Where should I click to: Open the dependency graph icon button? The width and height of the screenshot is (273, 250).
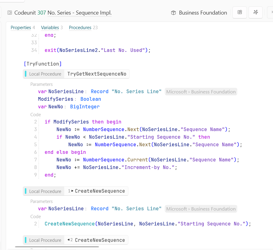coord(256,12)
